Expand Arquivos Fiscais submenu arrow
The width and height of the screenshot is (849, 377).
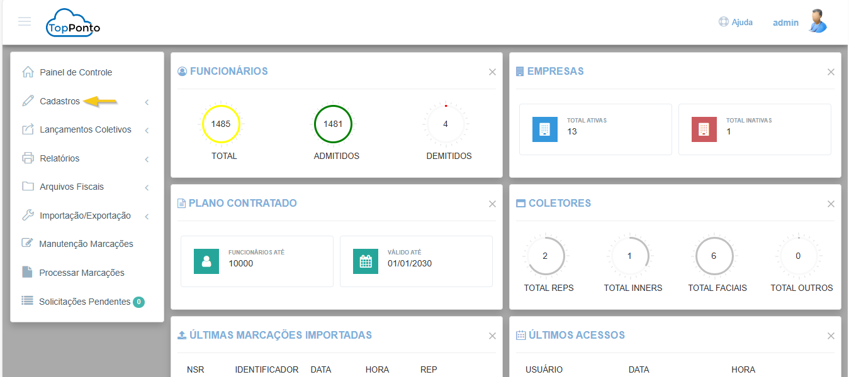click(x=147, y=187)
